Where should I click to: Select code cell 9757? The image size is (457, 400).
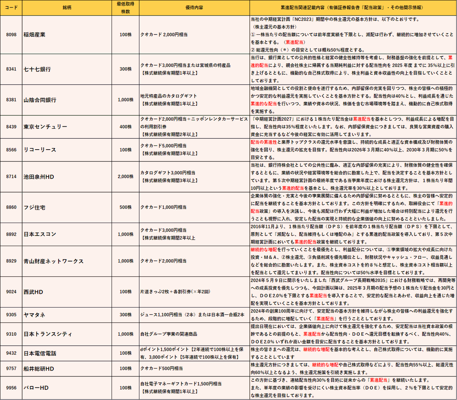tap(11, 369)
